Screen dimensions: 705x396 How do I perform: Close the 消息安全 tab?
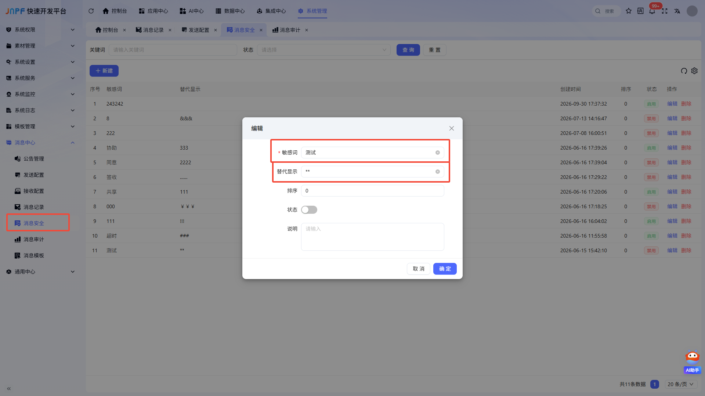(x=261, y=30)
